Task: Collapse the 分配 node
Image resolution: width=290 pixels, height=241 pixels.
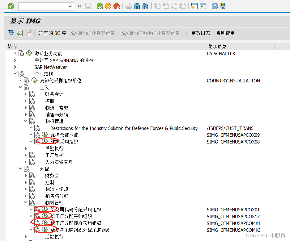Action: coord(20,168)
